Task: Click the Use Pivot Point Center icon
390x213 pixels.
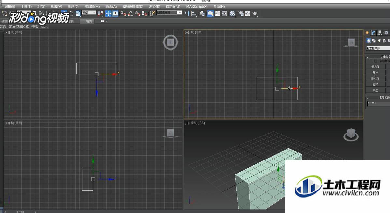Action: click(100, 13)
